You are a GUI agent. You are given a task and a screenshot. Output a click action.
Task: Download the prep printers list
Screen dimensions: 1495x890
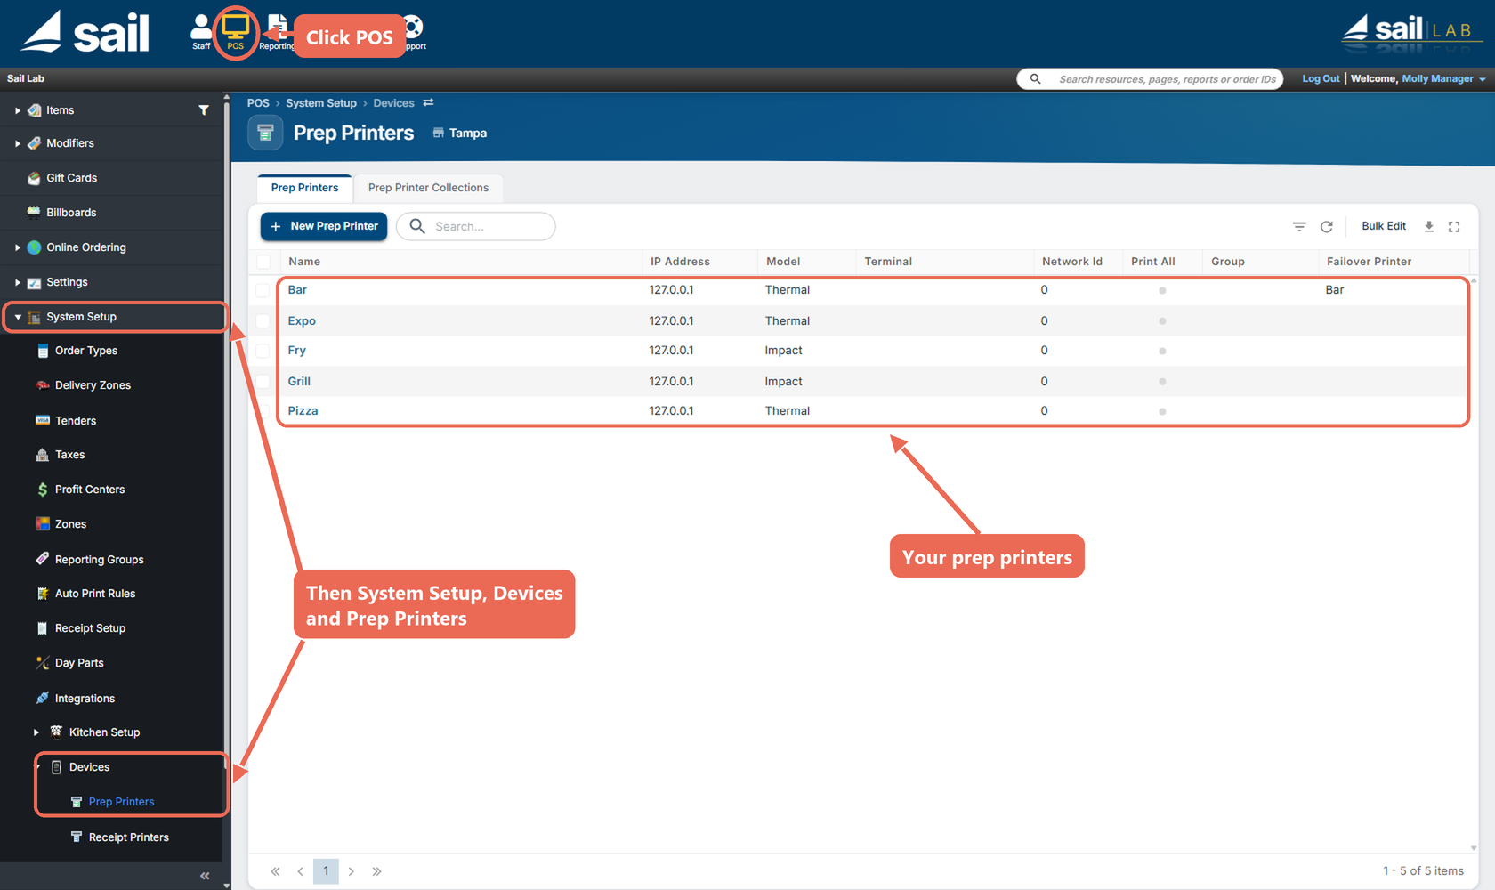[x=1429, y=227]
